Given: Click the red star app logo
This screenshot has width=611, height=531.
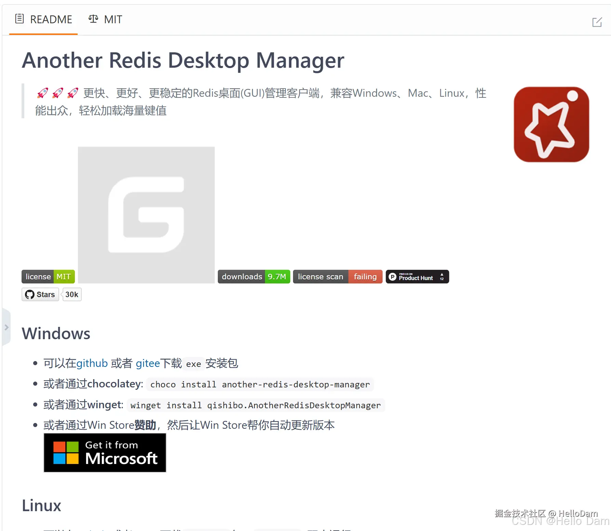Looking at the screenshot, I should pos(551,124).
